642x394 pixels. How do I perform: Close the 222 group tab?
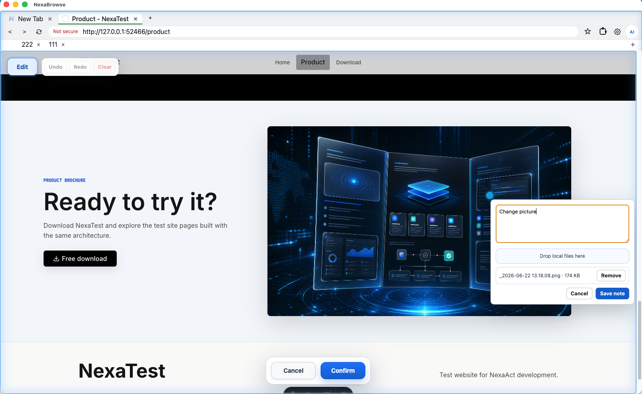point(38,45)
